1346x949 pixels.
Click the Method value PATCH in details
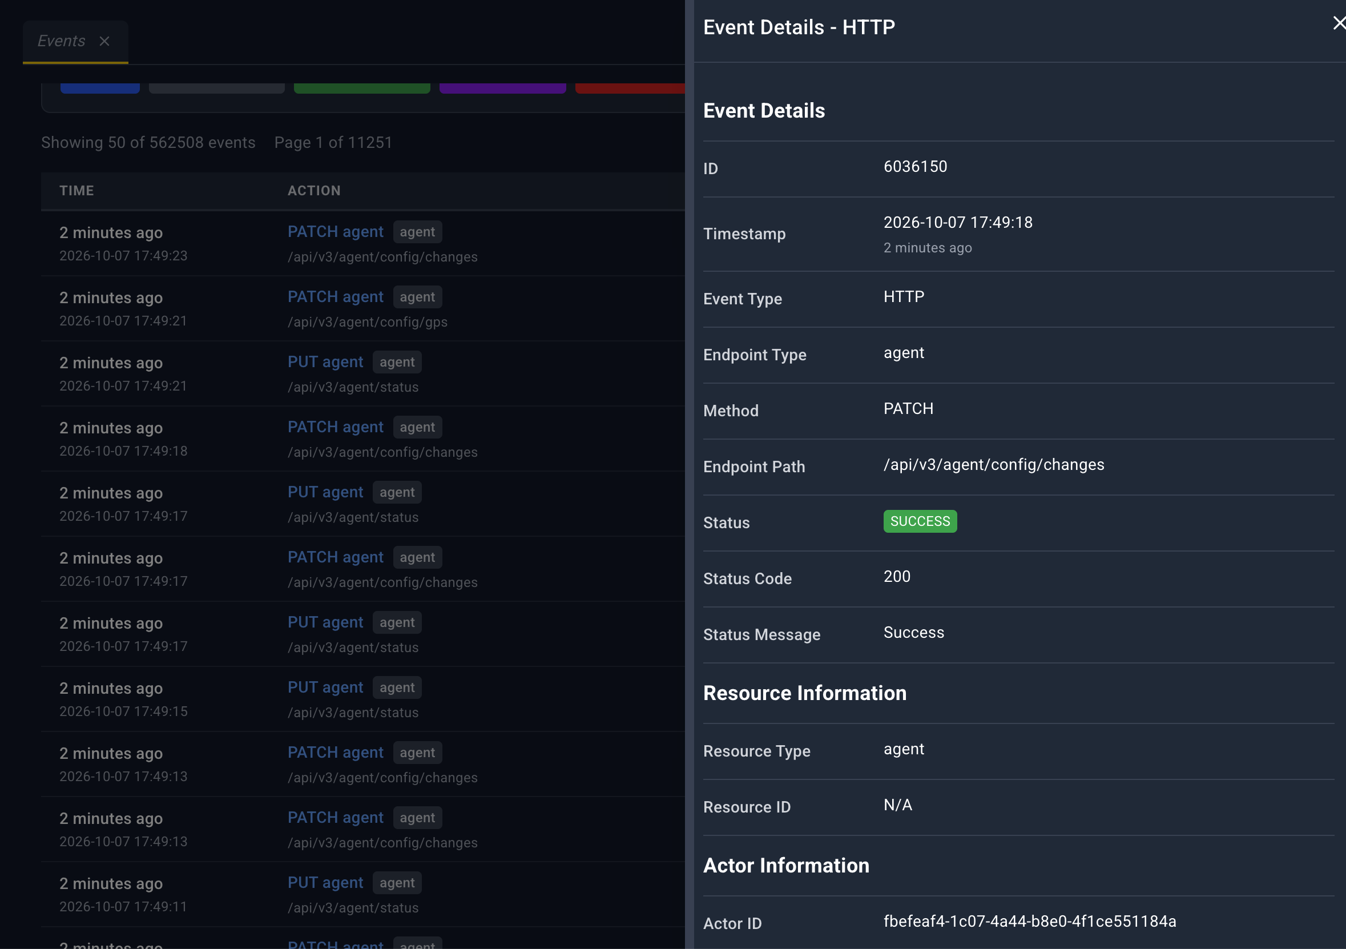(908, 409)
